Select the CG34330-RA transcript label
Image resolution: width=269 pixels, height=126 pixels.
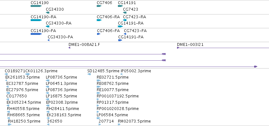click(59, 23)
